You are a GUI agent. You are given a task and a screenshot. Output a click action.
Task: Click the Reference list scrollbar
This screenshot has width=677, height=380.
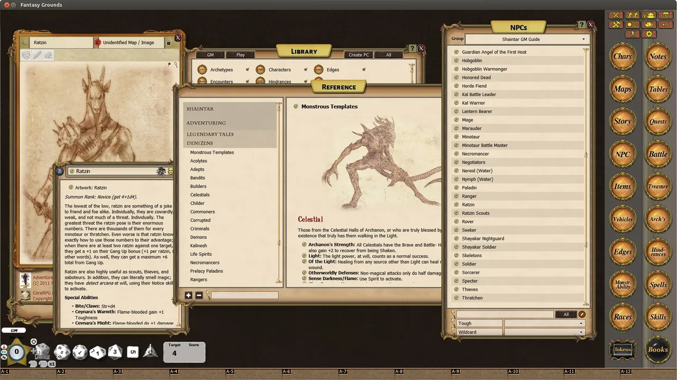pyautogui.click(x=279, y=193)
